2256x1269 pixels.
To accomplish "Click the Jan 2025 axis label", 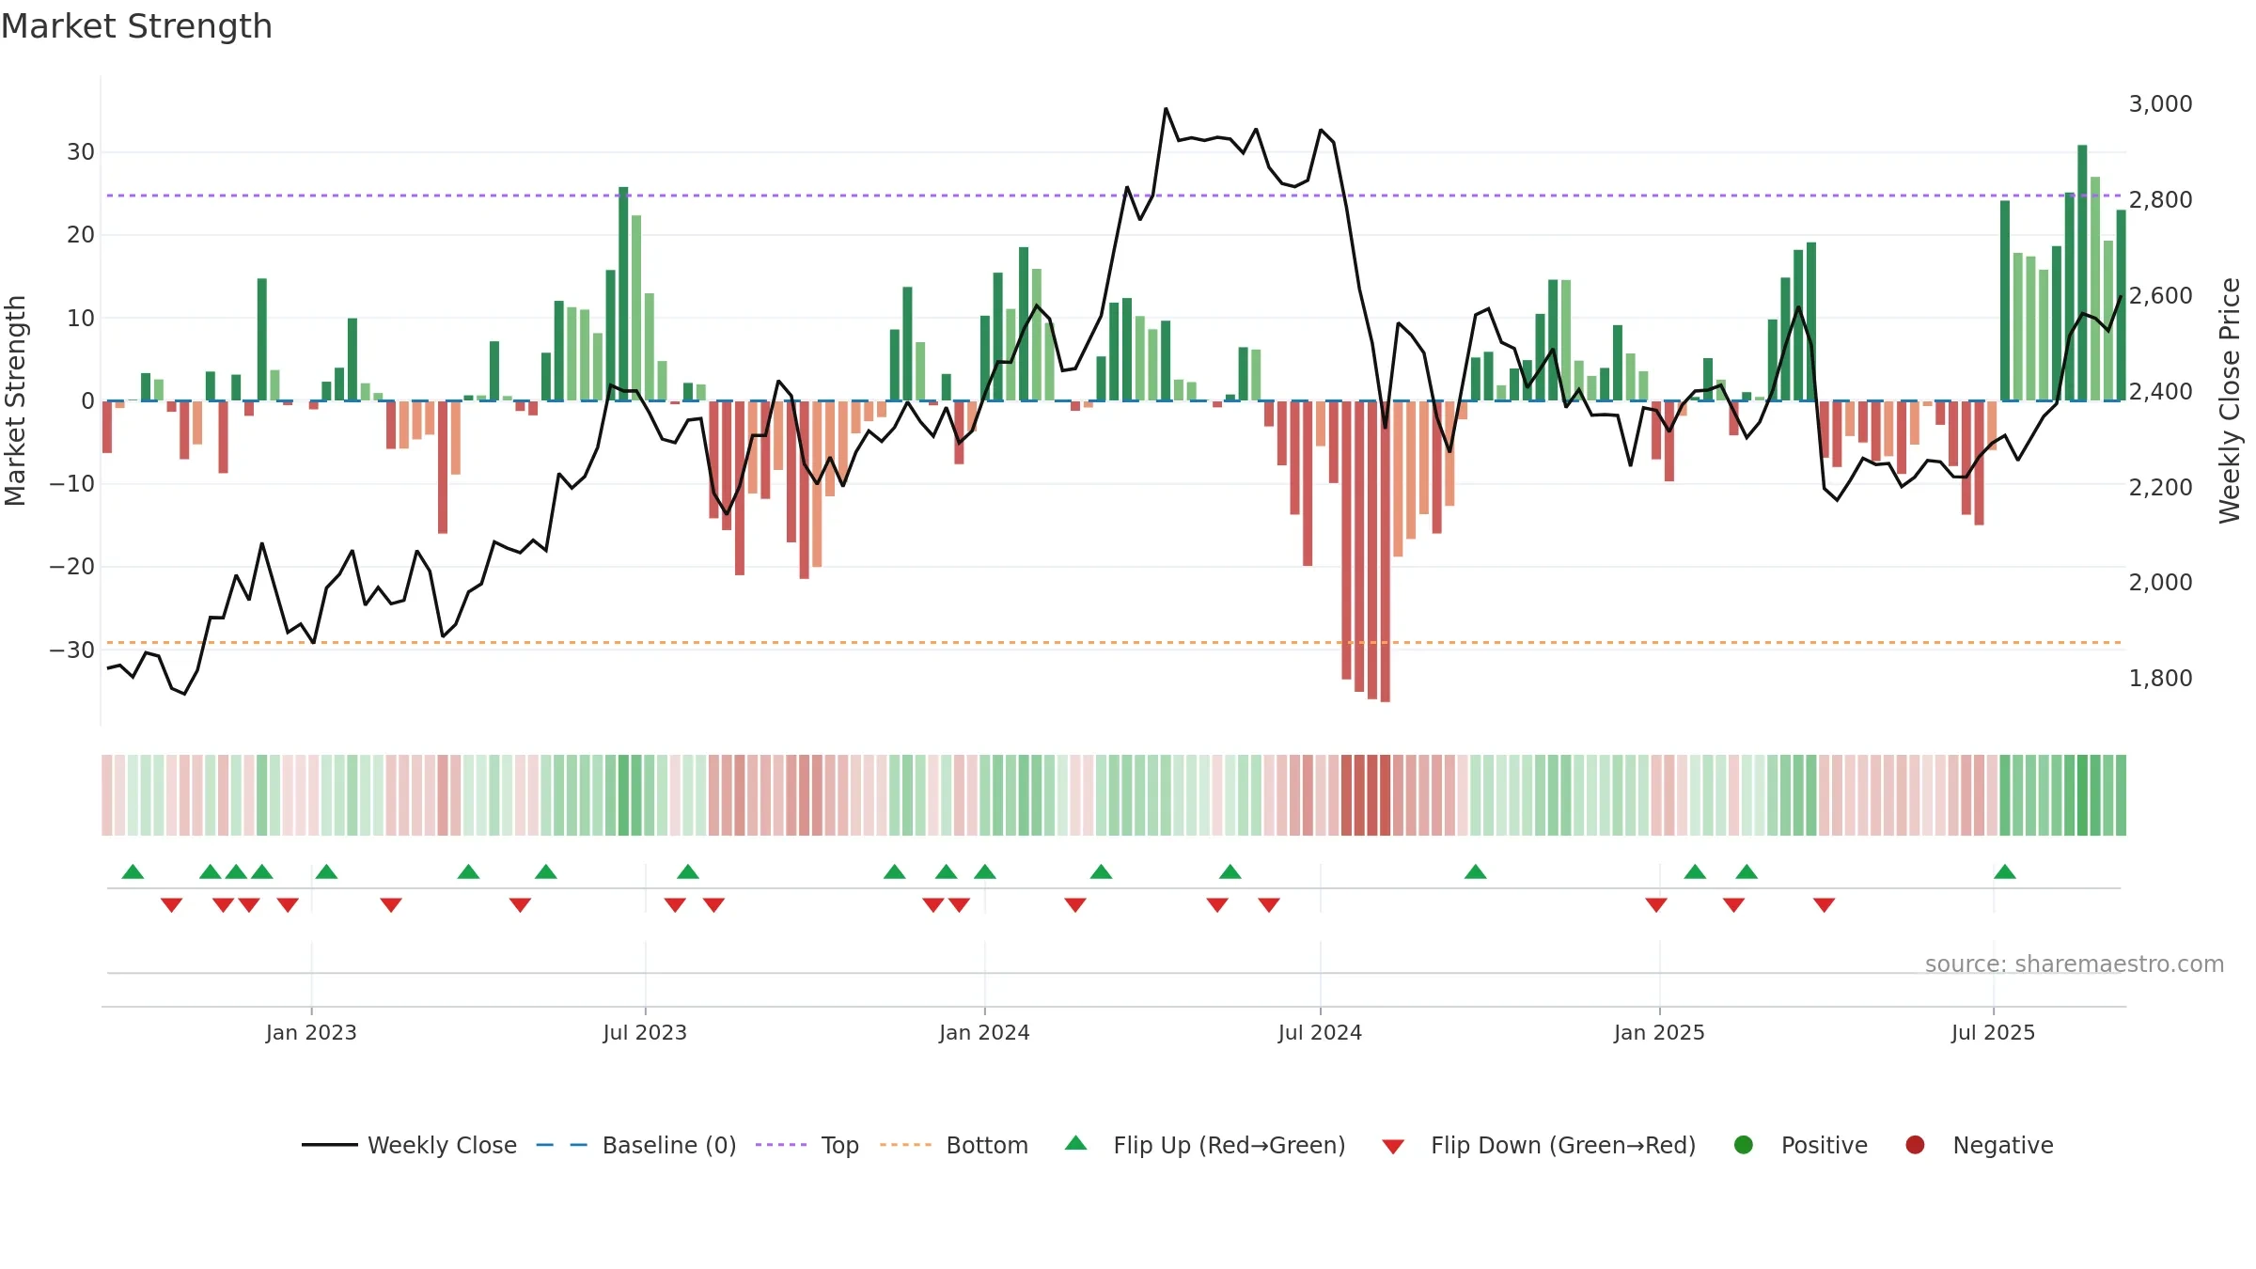I will [x=1659, y=1032].
